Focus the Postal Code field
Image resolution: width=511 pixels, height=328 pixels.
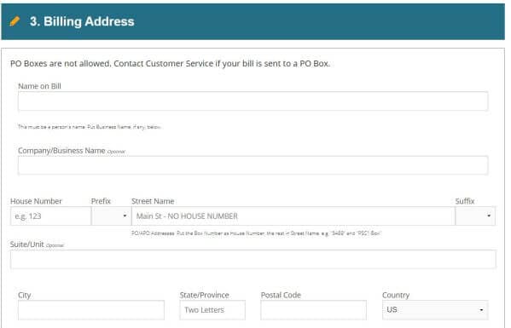pos(313,310)
